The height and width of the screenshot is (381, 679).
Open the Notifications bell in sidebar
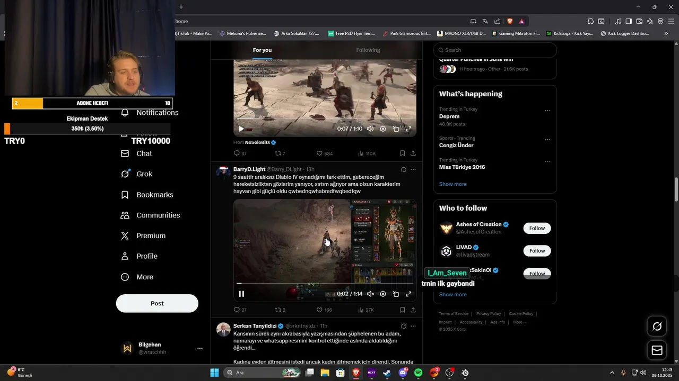(125, 113)
